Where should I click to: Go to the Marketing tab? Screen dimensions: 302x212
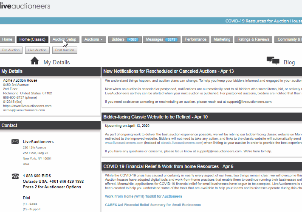pos(222,39)
